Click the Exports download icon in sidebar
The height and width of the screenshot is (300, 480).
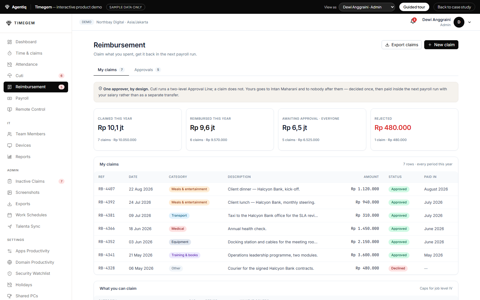click(x=10, y=204)
